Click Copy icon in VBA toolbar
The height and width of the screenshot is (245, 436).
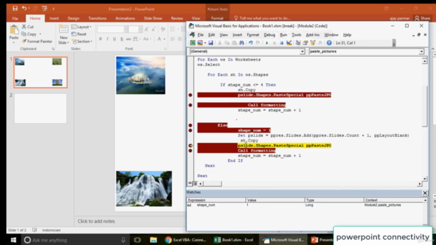[x=227, y=43]
